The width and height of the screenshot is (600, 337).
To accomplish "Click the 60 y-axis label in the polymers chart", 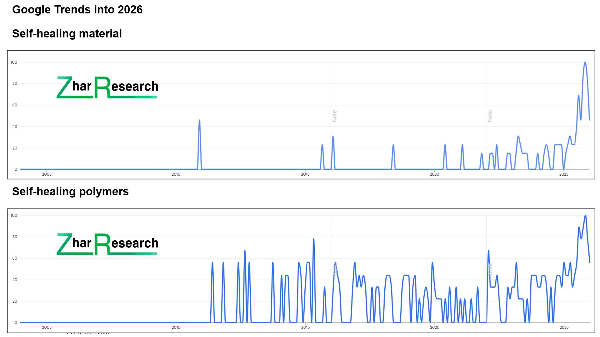I will click(15, 258).
